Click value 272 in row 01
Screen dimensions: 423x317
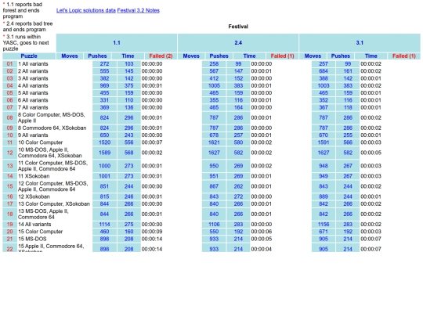[x=104, y=64]
